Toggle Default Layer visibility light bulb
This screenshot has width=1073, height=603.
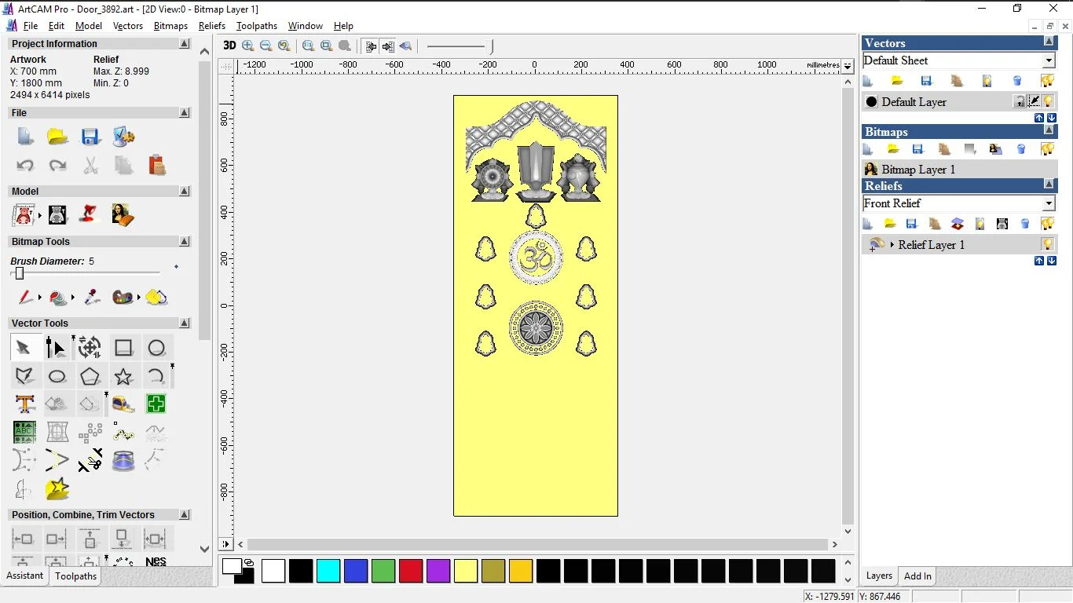(x=1048, y=102)
